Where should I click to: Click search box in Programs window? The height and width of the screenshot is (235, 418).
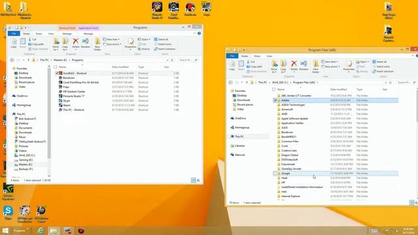(188, 60)
